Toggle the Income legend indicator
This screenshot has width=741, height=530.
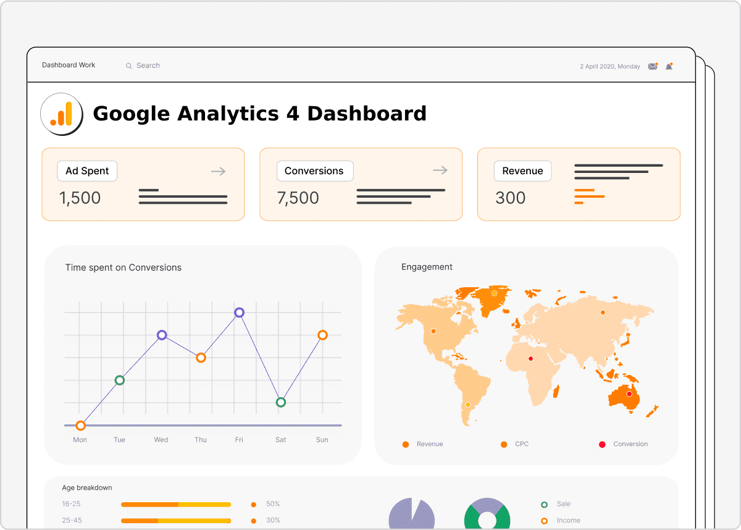point(545,520)
